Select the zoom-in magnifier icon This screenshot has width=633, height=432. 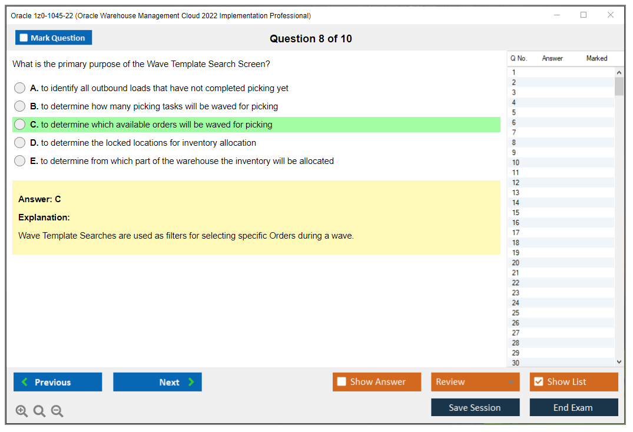(x=22, y=411)
